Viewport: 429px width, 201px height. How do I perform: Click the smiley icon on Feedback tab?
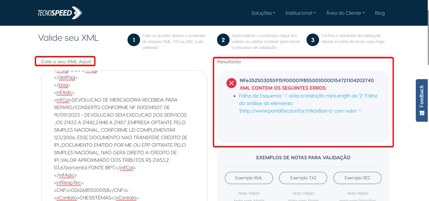tap(422, 113)
